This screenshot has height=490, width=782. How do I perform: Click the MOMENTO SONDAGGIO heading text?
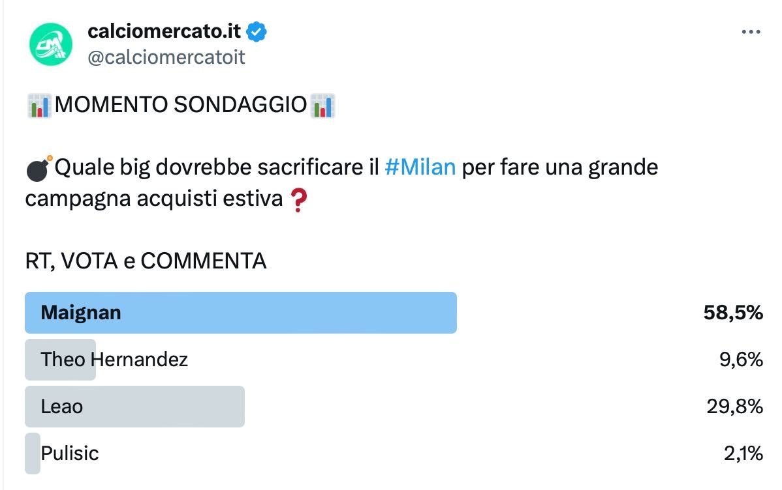point(181,104)
